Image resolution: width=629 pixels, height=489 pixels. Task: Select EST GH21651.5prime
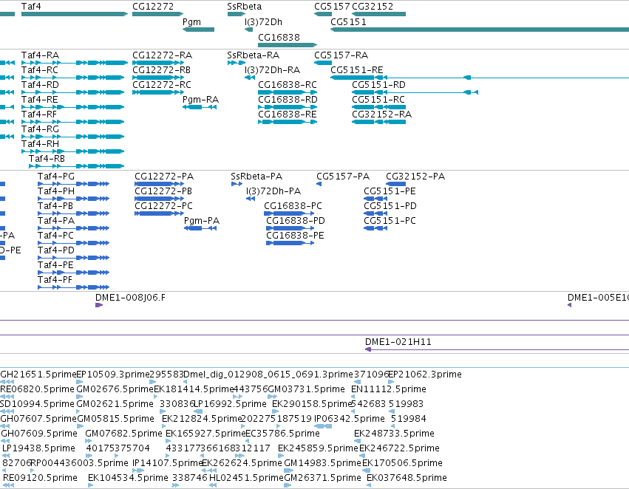[38, 375]
